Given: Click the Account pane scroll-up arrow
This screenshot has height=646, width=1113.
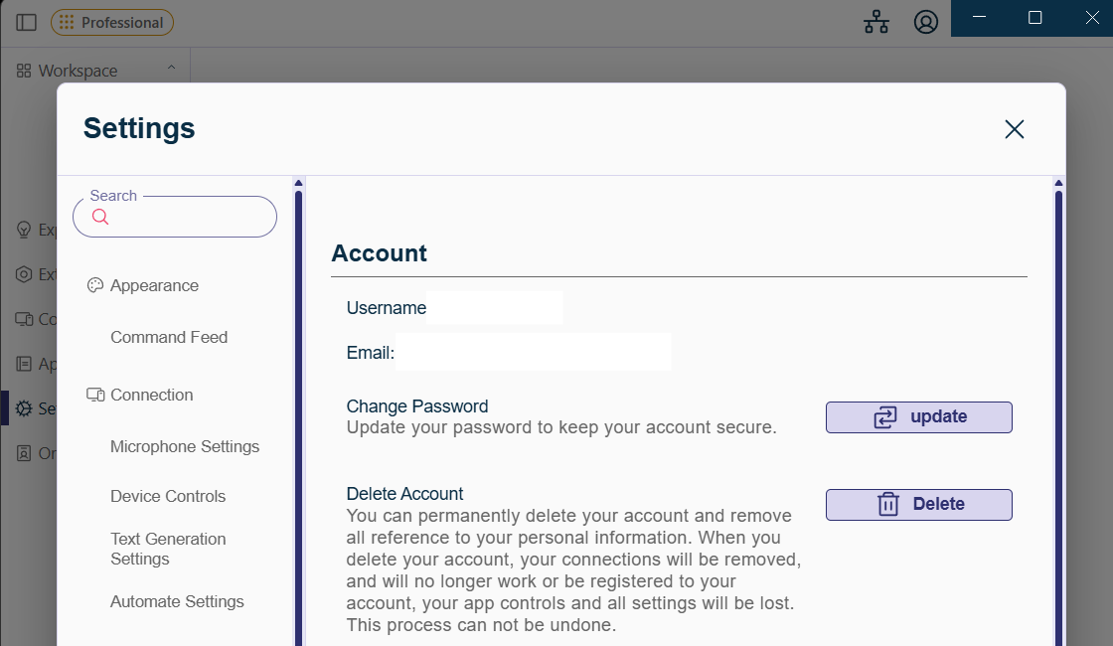Looking at the screenshot, I should (x=1058, y=183).
